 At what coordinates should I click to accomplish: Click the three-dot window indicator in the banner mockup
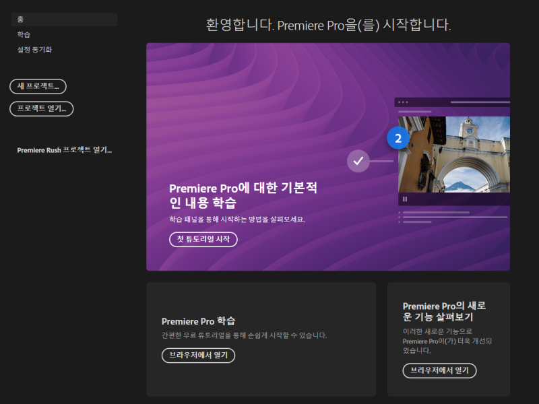(x=404, y=102)
